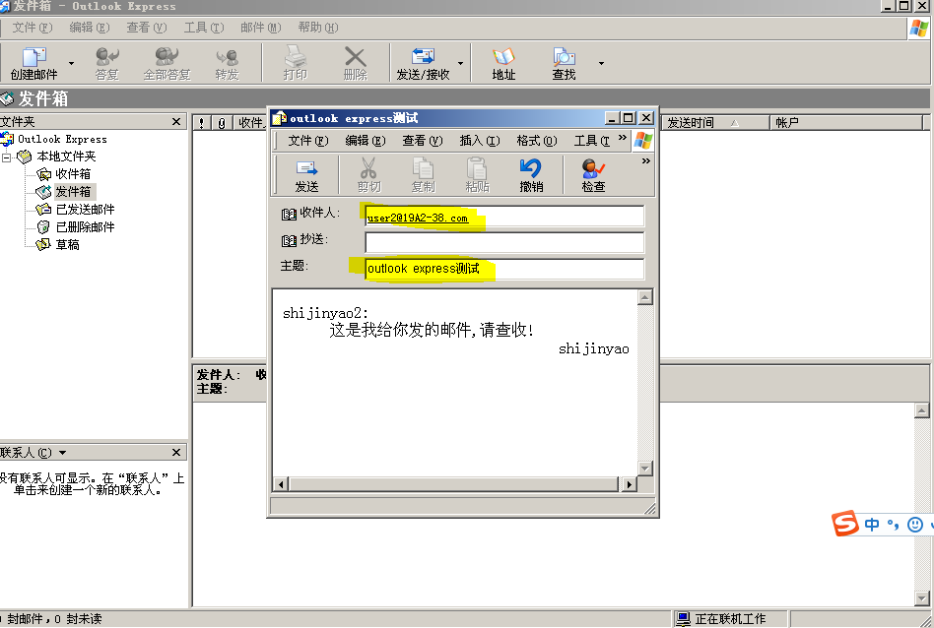Click the 主题 subject input field
The height and width of the screenshot is (628, 934).
tap(504, 269)
